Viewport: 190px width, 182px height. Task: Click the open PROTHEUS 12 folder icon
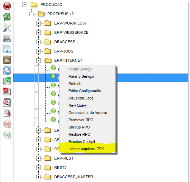coord(41,14)
